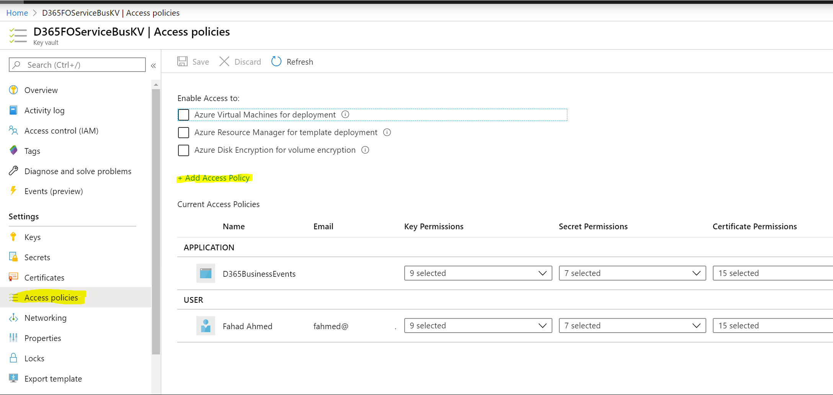The image size is (833, 395).
Task: Click info icon for Azure Virtual Machines
Action: click(x=345, y=114)
